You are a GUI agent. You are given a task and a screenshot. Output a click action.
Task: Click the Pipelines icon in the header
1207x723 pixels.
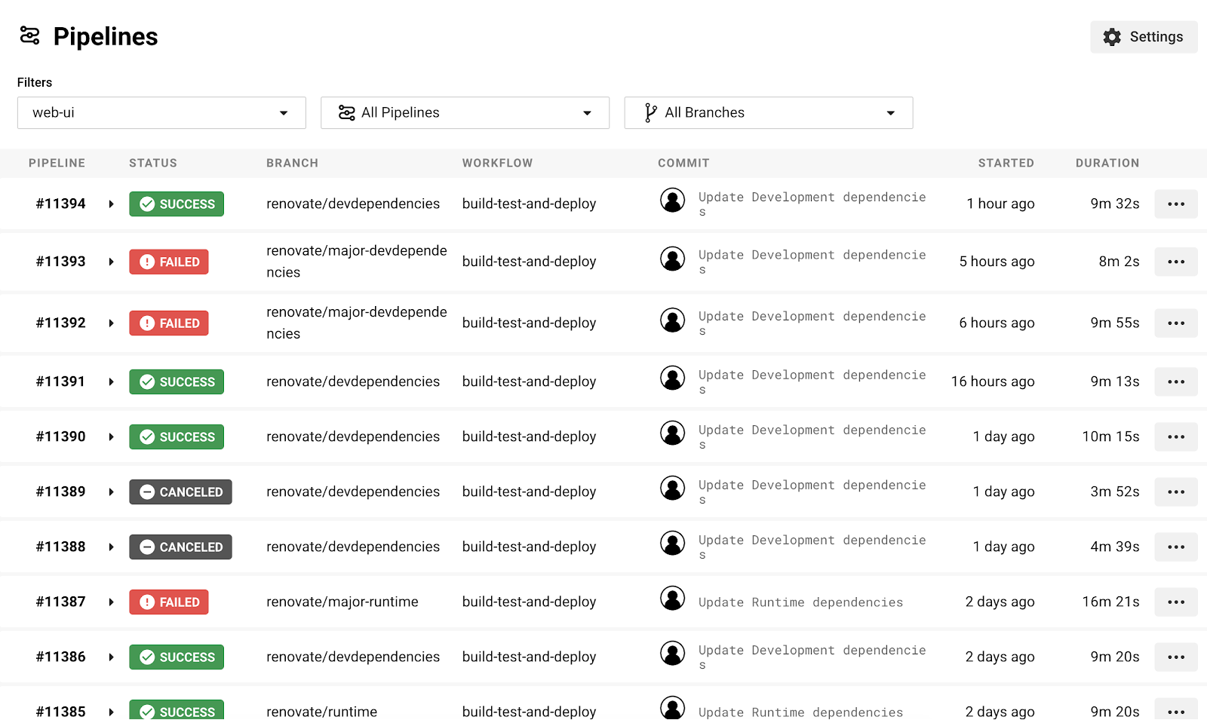click(x=29, y=35)
